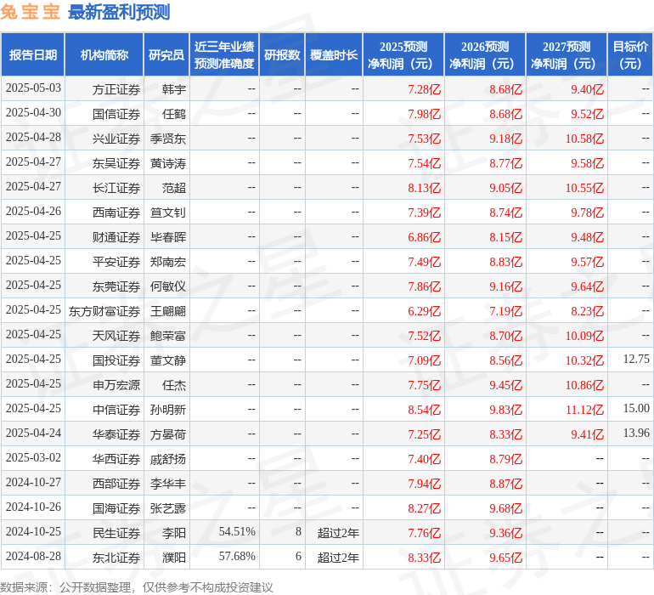
Task: Click target price 13.96
Action: (636, 433)
